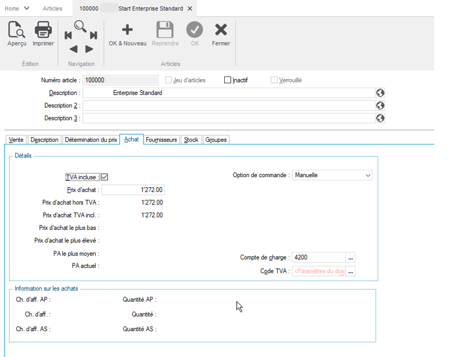Viewport: 450px width, 357px height.
Task: Enable the Inactif checkbox
Action: point(228,80)
